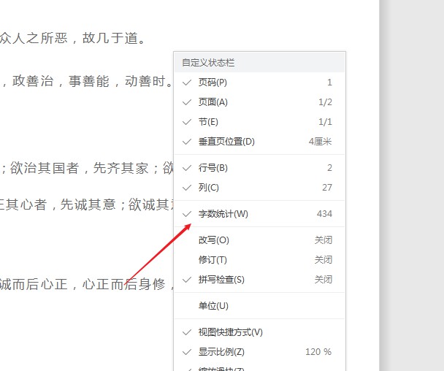
Task: Click the 4厘米 vertical position value
Action: [320, 142]
